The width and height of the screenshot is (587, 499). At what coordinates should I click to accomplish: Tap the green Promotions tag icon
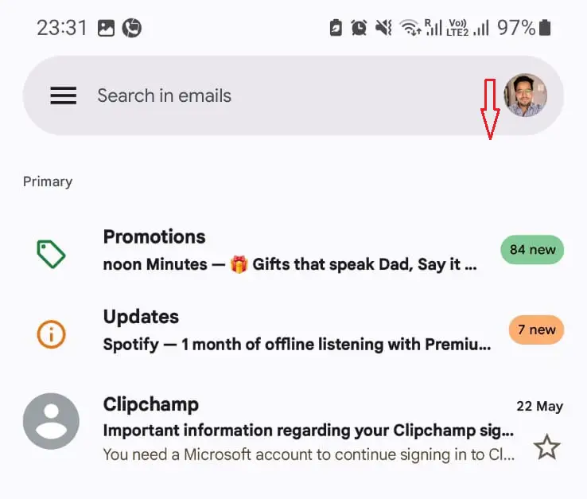click(x=51, y=255)
